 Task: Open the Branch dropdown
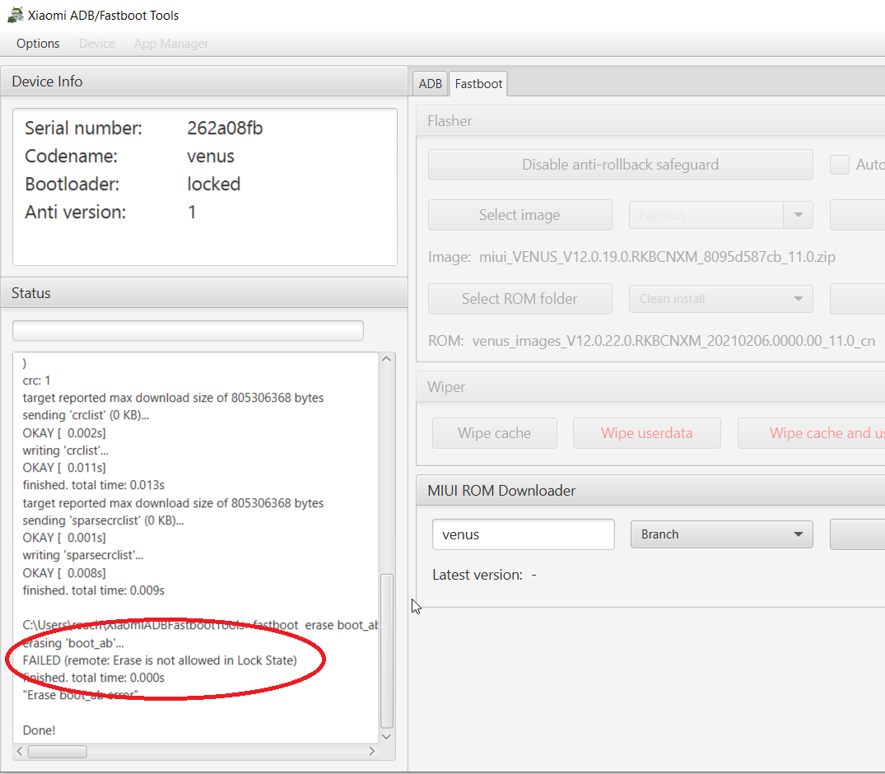pyautogui.click(x=721, y=534)
